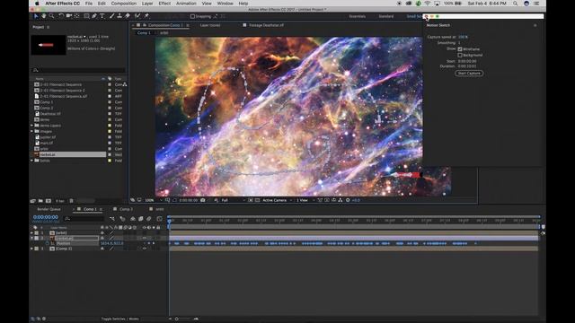Expand layer 1 properties in timeline

pos(32,233)
